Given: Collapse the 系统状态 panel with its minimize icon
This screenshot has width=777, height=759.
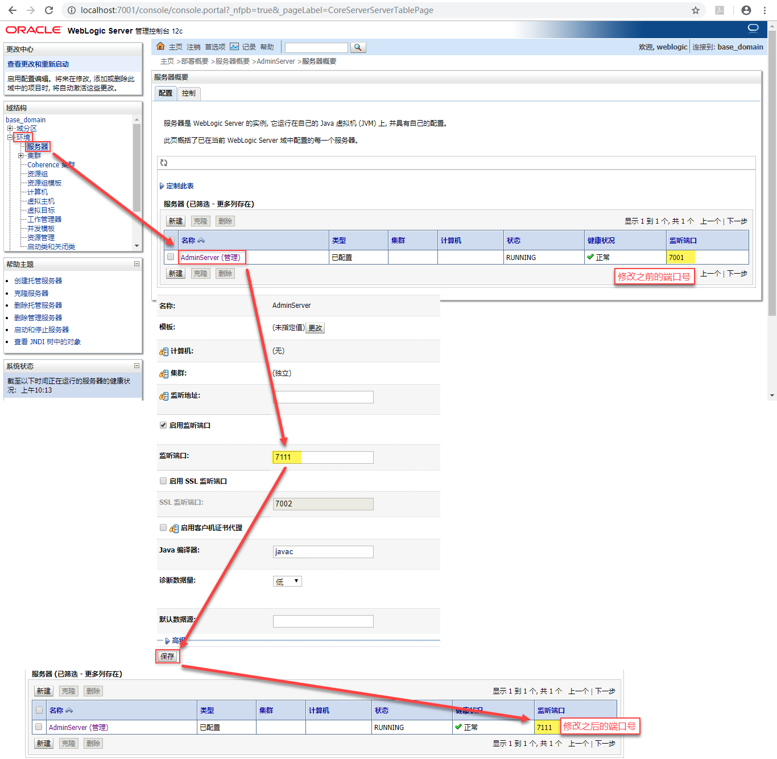Looking at the screenshot, I should coord(137,366).
